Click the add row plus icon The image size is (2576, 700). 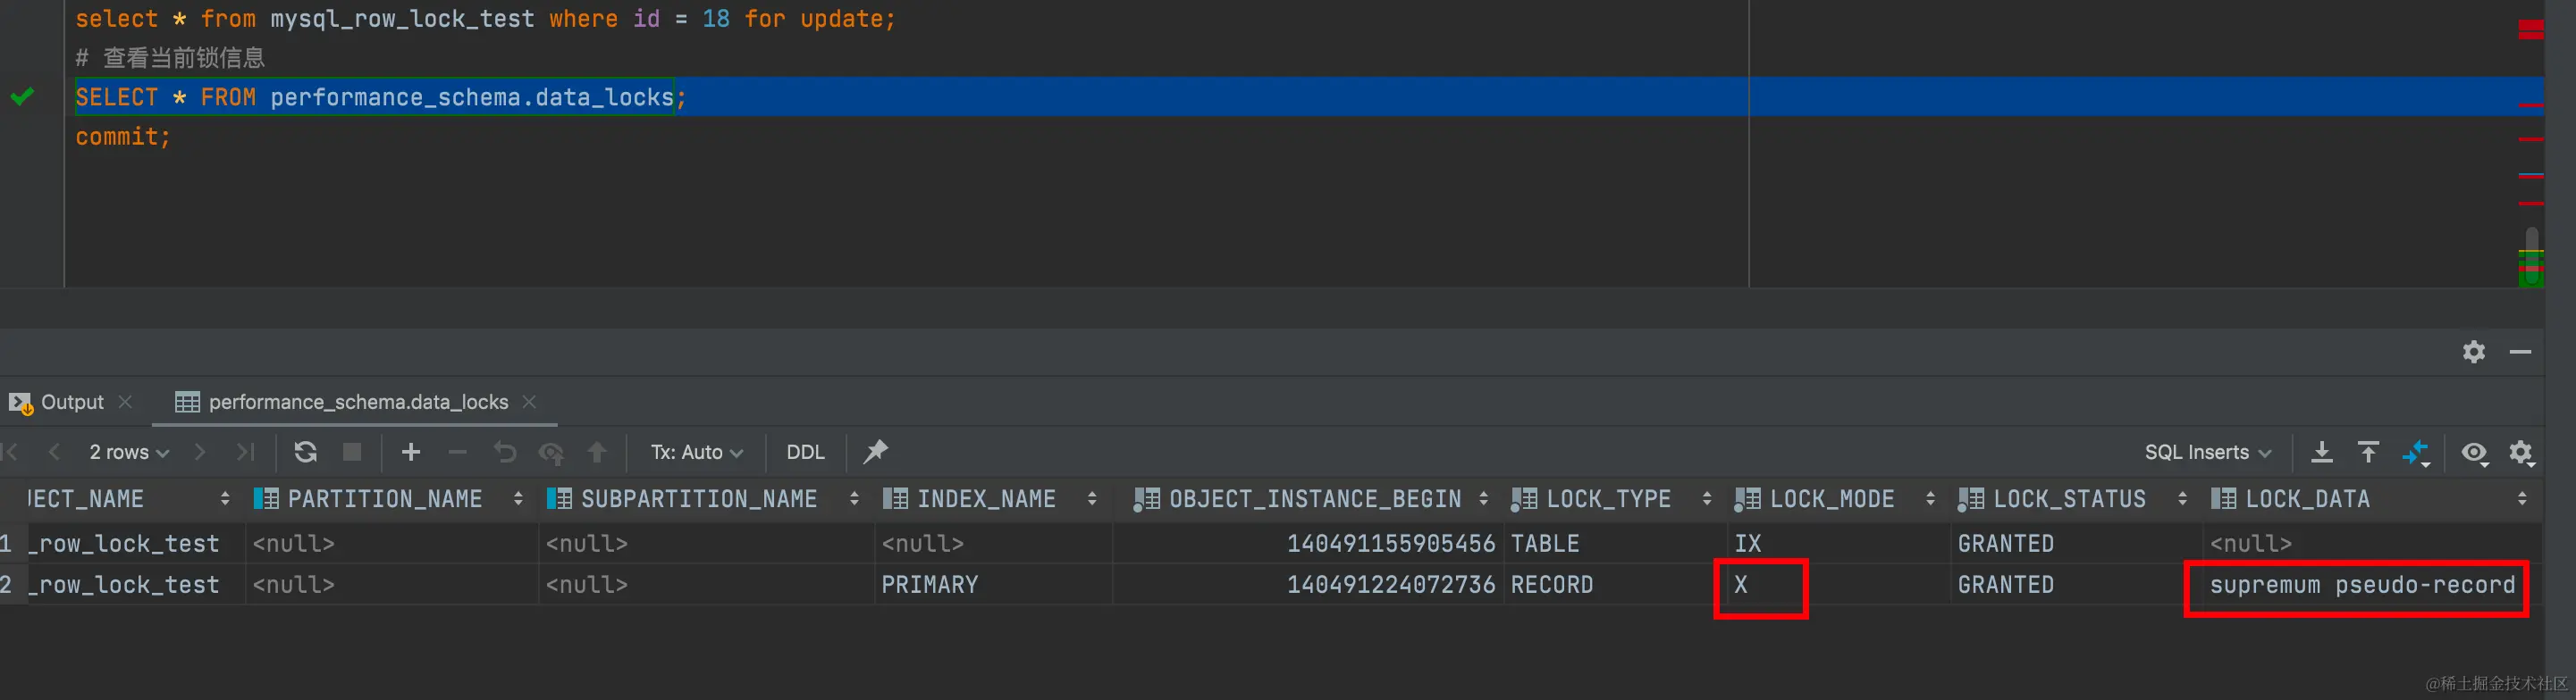pyautogui.click(x=410, y=453)
